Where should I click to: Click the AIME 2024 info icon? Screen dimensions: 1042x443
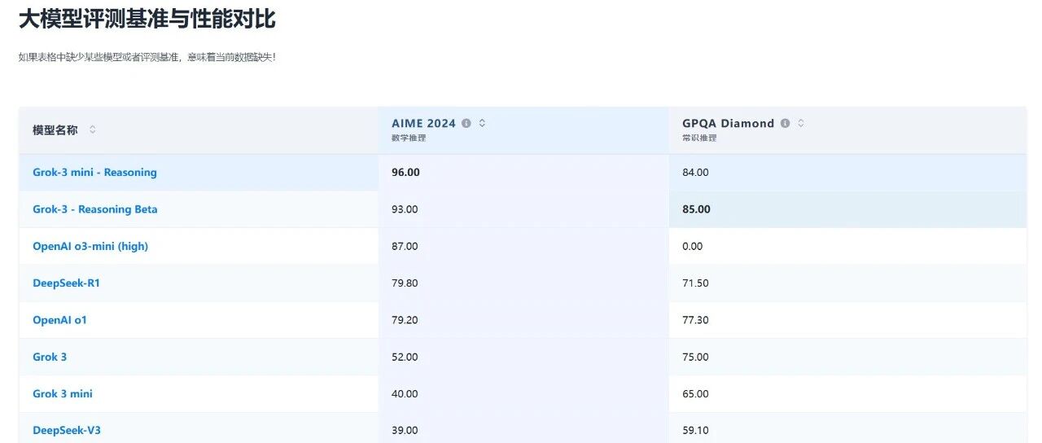coord(466,124)
